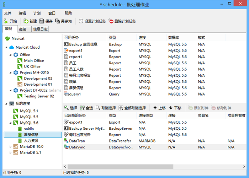Click the 保存 (Save) disk icon
The image size is (249, 178).
click(x=42, y=21)
